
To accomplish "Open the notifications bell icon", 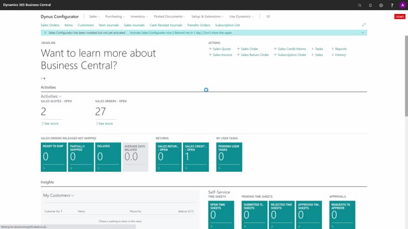I will tap(370, 5).
